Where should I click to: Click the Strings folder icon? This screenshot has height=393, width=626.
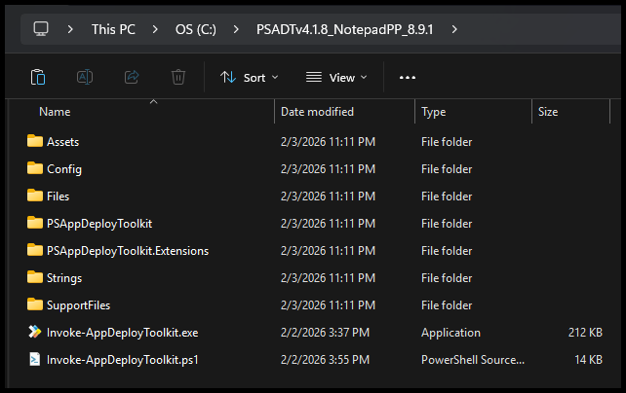pyautogui.click(x=35, y=277)
